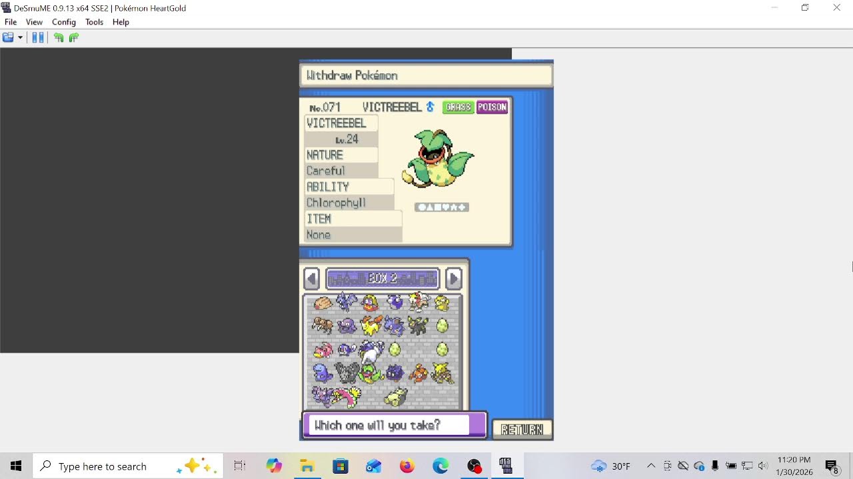Open Microsoft Edge from the taskbar
Image resolution: width=853 pixels, height=479 pixels.
point(440,466)
